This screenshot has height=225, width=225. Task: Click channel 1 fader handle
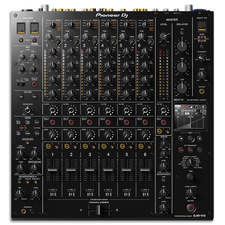point(52,170)
